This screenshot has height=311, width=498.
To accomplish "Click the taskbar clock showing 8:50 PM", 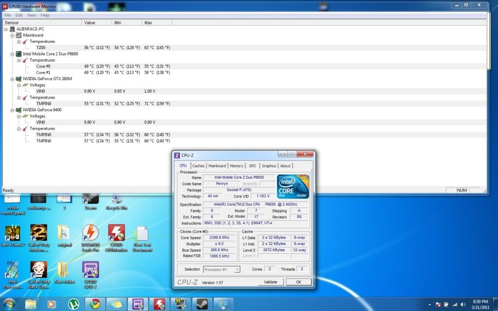I will 480,304.
